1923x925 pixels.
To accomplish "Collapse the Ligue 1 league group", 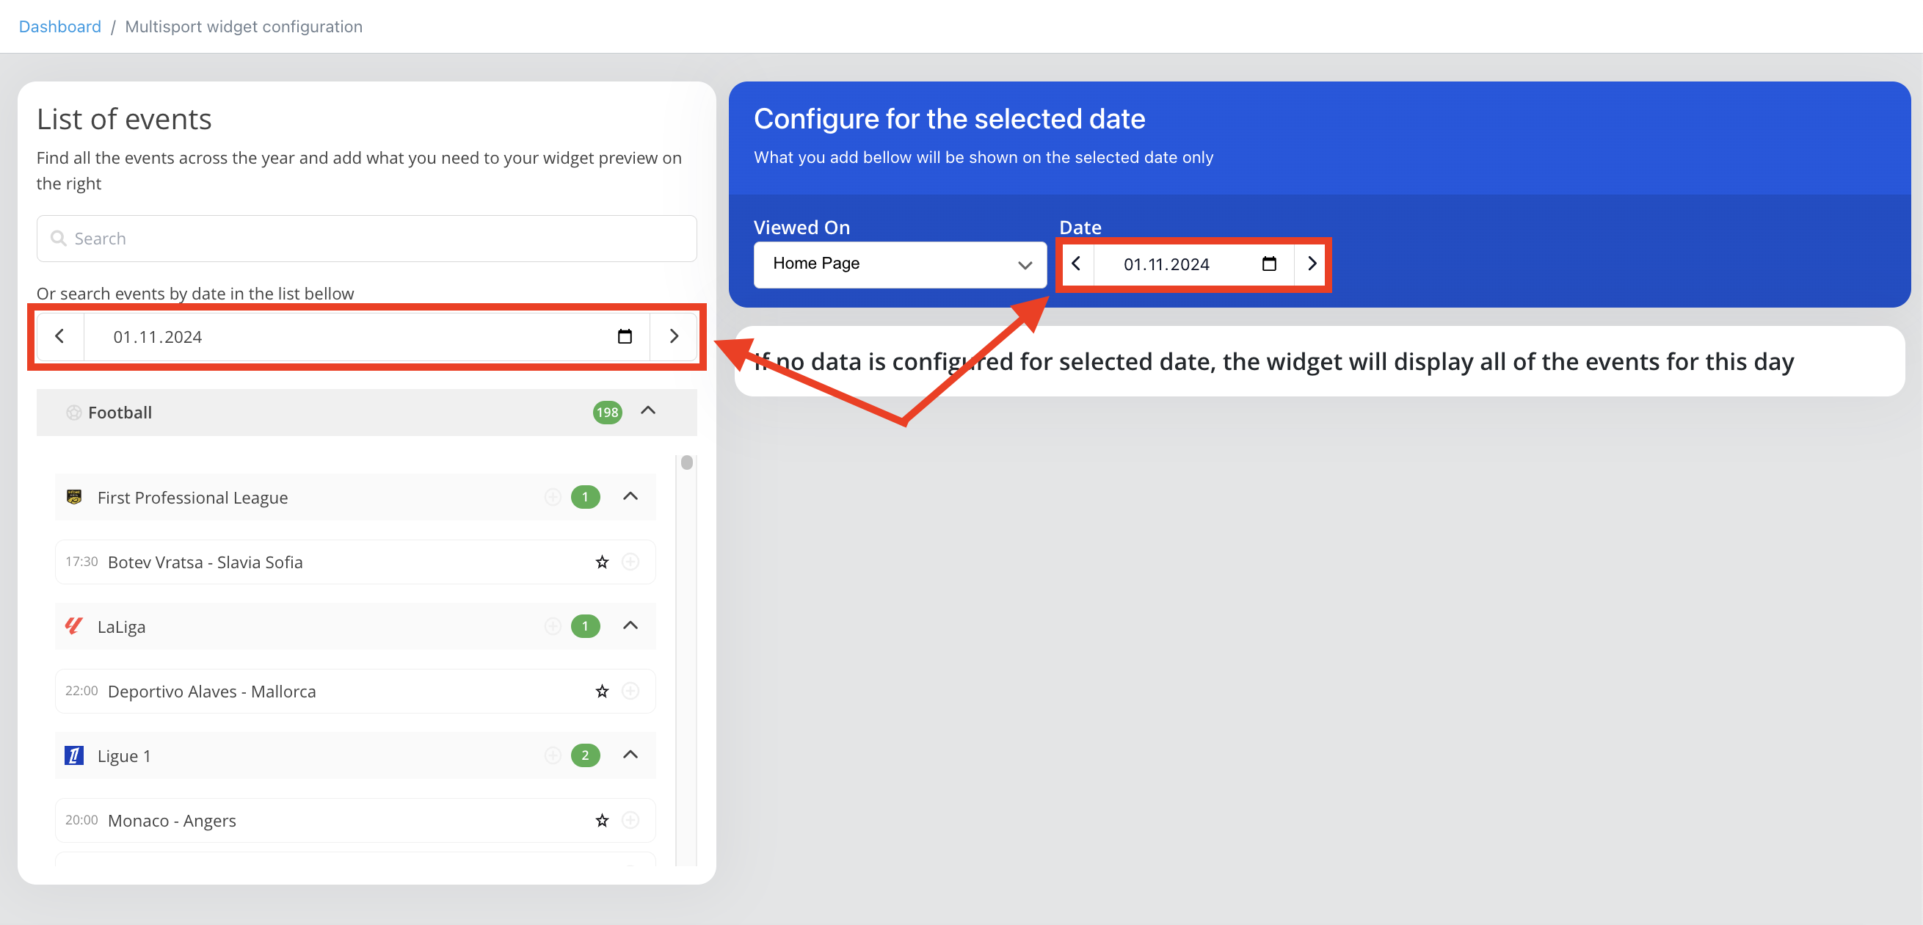I will click(x=630, y=755).
